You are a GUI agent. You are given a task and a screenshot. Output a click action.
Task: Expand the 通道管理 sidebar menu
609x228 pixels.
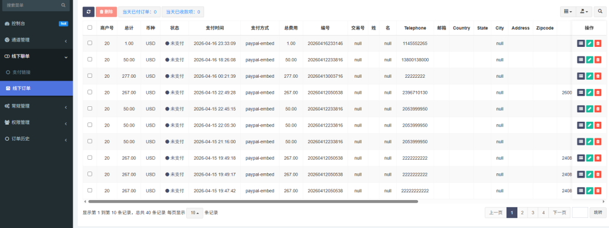pyautogui.click(x=36, y=40)
